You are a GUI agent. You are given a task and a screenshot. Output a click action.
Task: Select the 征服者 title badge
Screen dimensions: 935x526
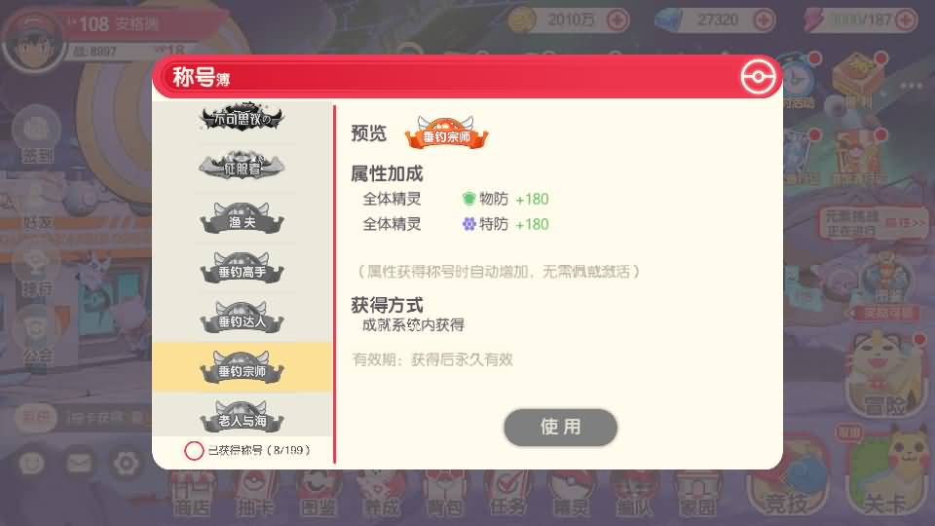coord(242,166)
